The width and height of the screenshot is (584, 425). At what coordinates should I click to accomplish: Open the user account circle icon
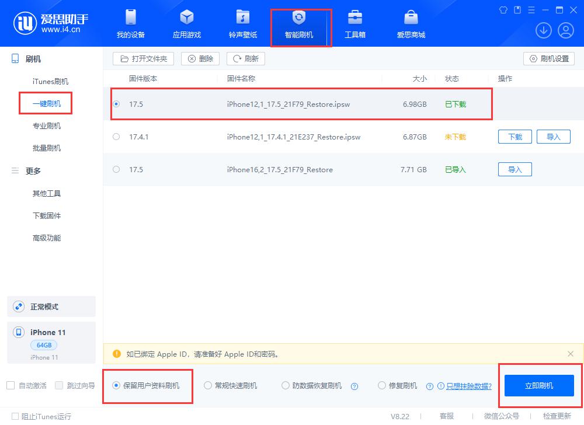565,30
